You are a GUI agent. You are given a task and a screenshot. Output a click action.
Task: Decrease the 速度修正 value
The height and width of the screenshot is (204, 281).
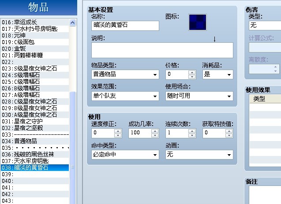(x=118, y=135)
